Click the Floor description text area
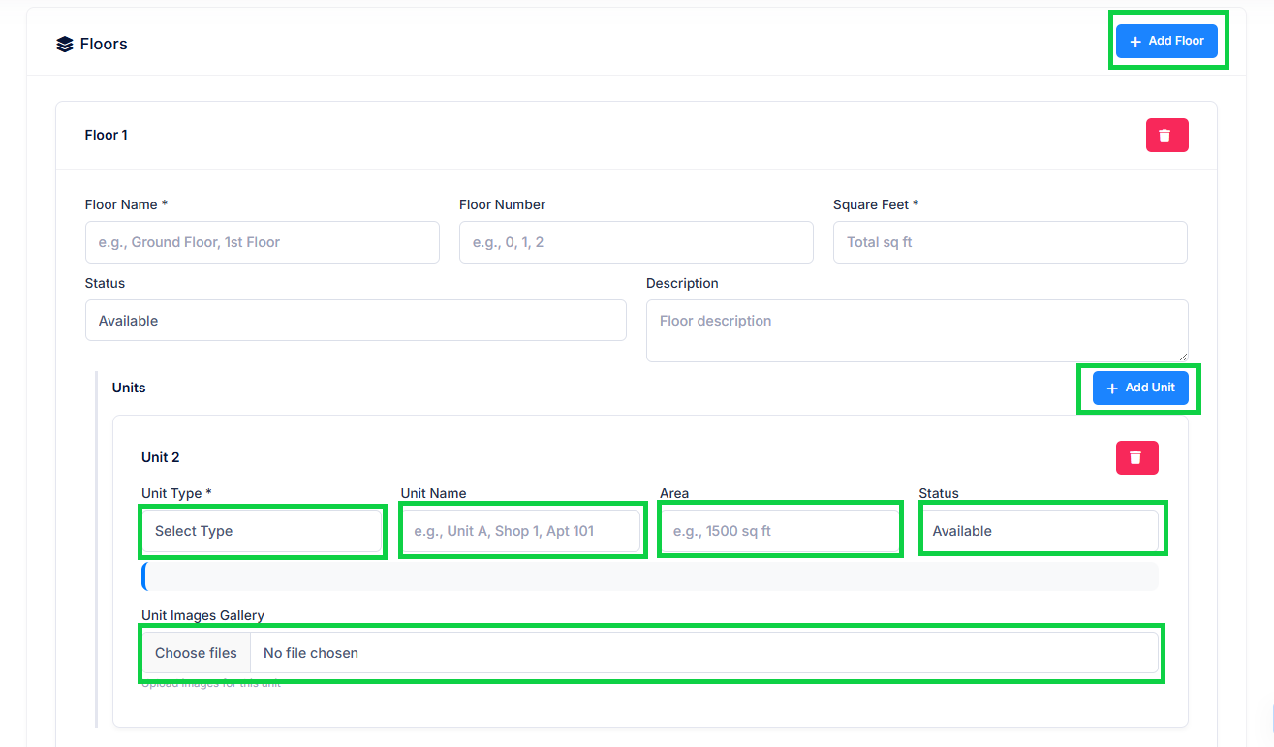 pos(916,329)
